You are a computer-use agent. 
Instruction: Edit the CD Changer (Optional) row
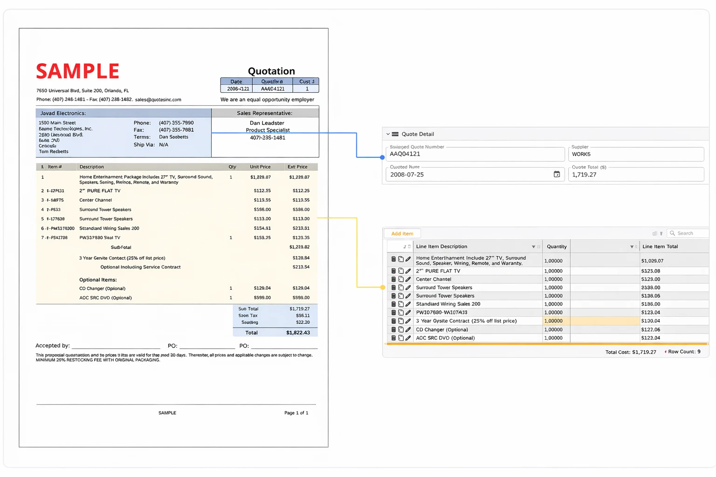[408, 330]
